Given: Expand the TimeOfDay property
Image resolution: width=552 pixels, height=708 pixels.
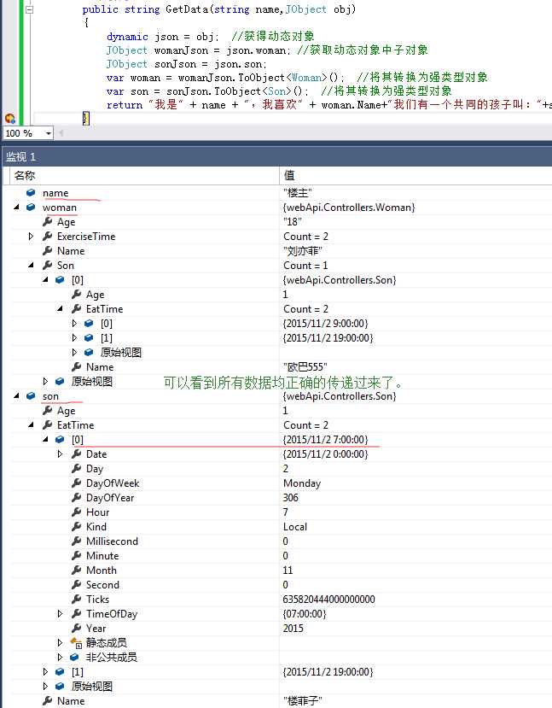Looking at the screenshot, I should click(60, 614).
